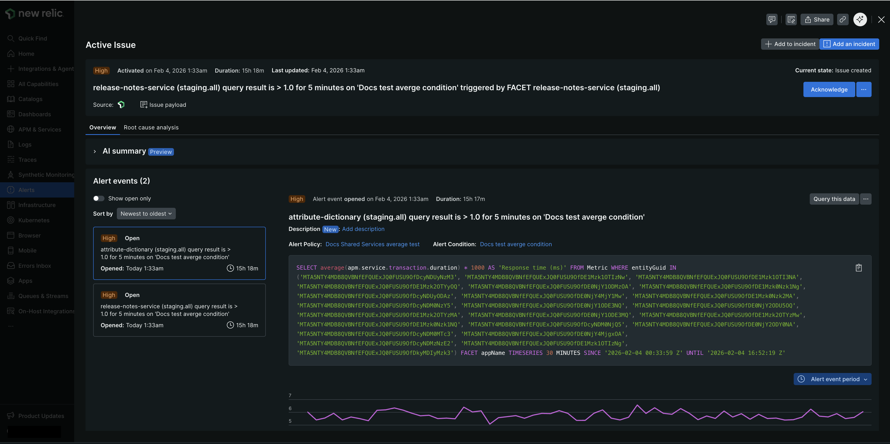Copy permalink using the link icon
This screenshot has width=890, height=444.
843,20
